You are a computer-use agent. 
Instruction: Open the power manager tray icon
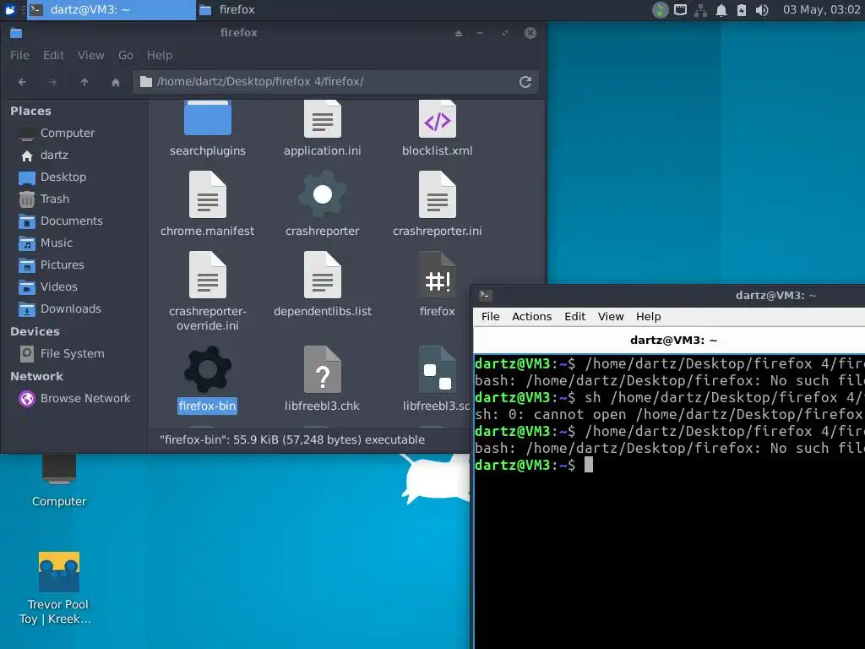pyautogui.click(x=742, y=10)
